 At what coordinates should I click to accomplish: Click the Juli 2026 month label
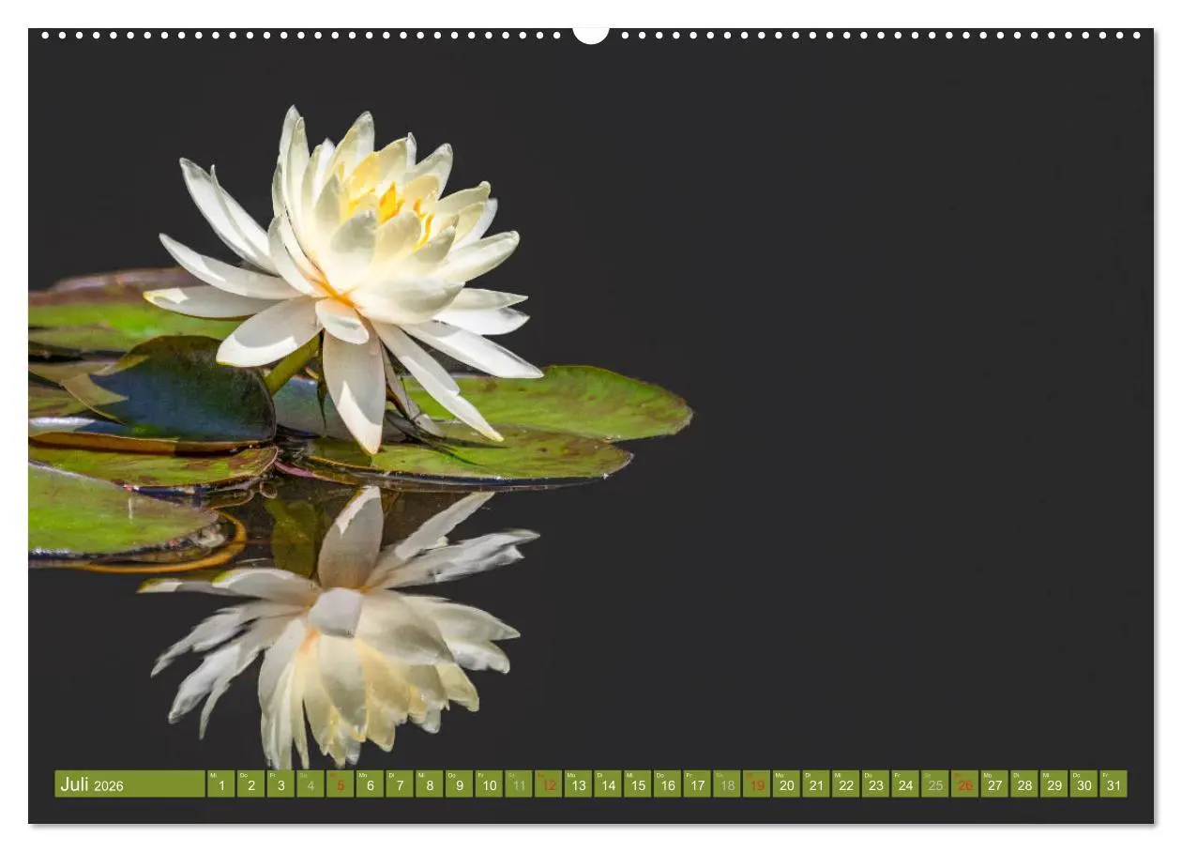(x=92, y=784)
